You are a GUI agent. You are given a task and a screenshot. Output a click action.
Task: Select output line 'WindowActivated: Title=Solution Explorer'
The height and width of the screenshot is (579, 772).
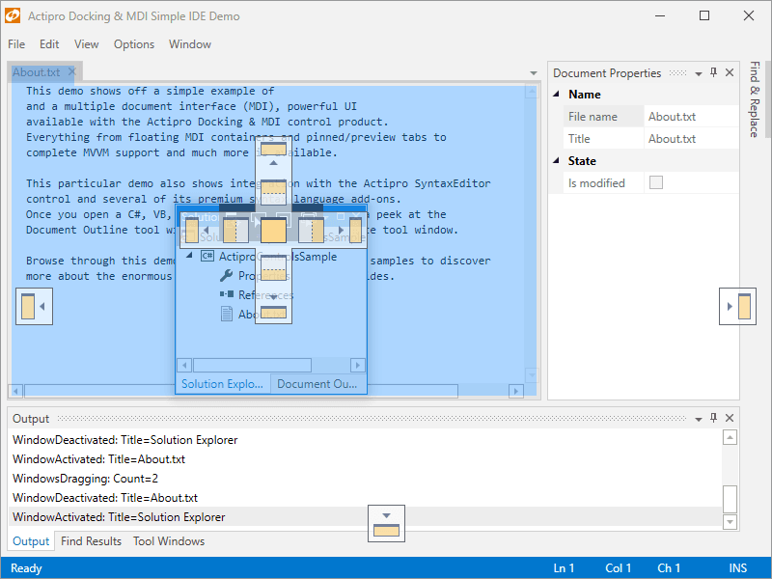[x=366, y=516]
